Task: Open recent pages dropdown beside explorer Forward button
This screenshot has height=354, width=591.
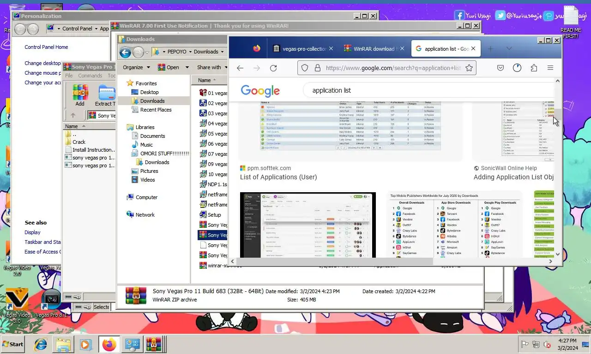Action: (146, 53)
